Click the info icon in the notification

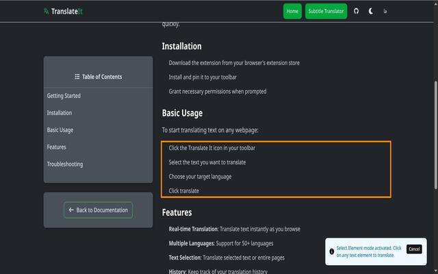pos(331,251)
